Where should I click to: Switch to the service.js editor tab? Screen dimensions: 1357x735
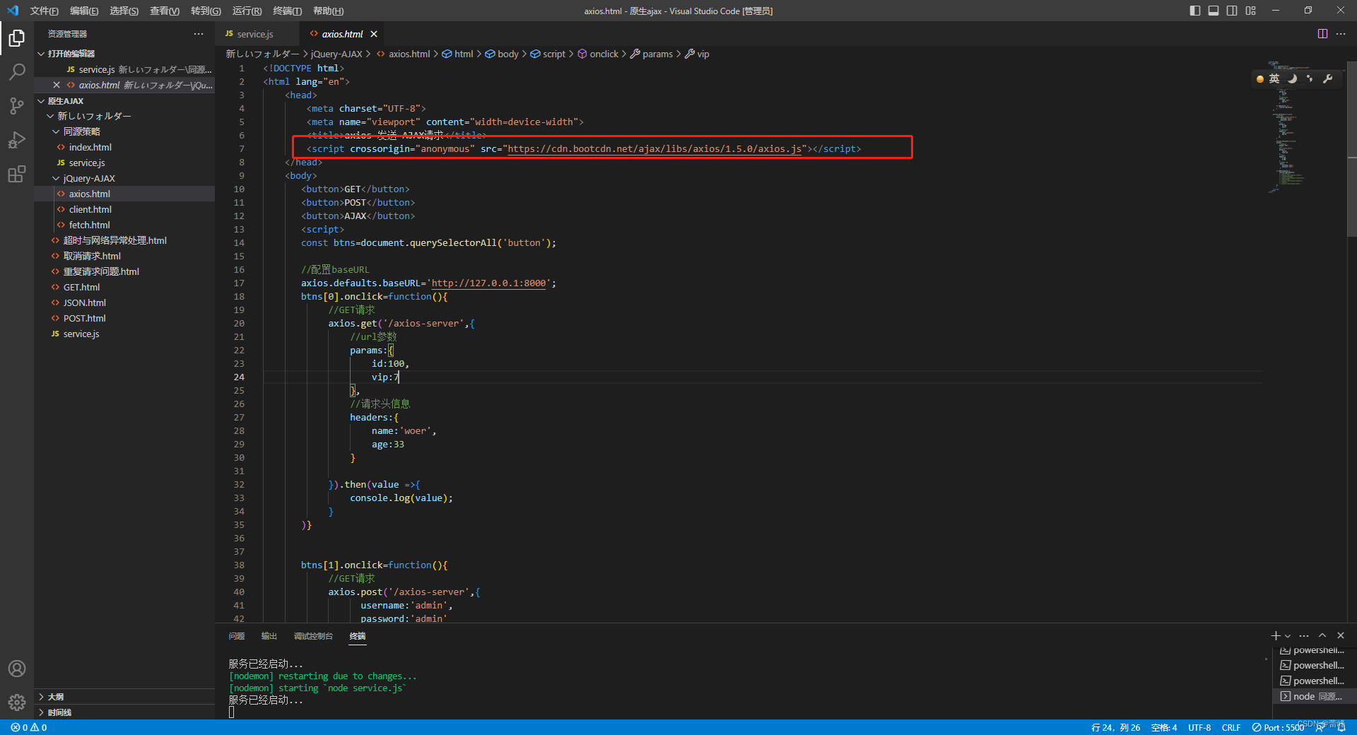(255, 34)
